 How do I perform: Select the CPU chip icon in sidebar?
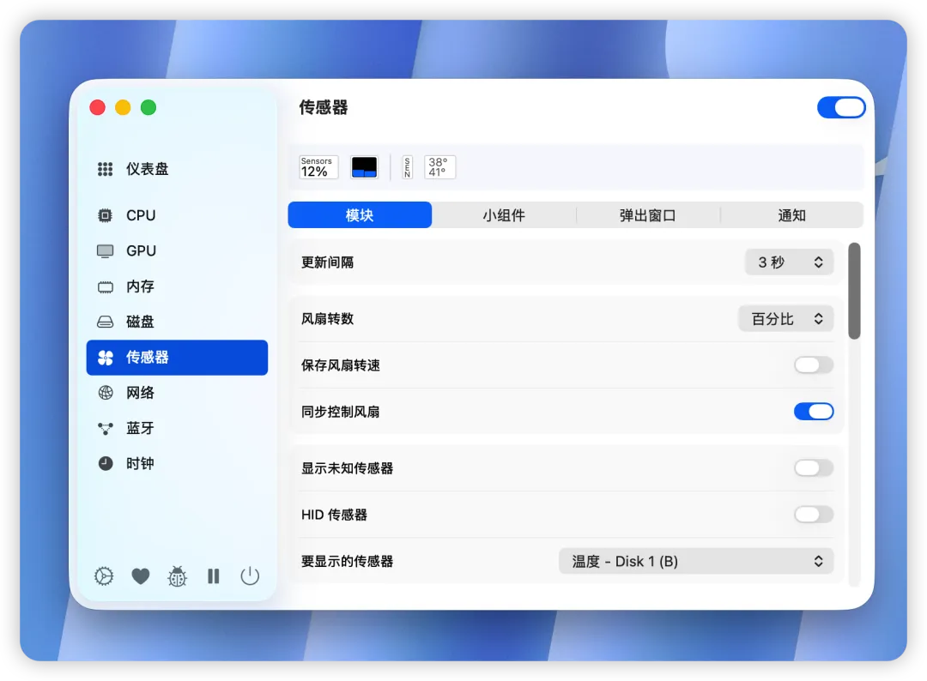106,215
